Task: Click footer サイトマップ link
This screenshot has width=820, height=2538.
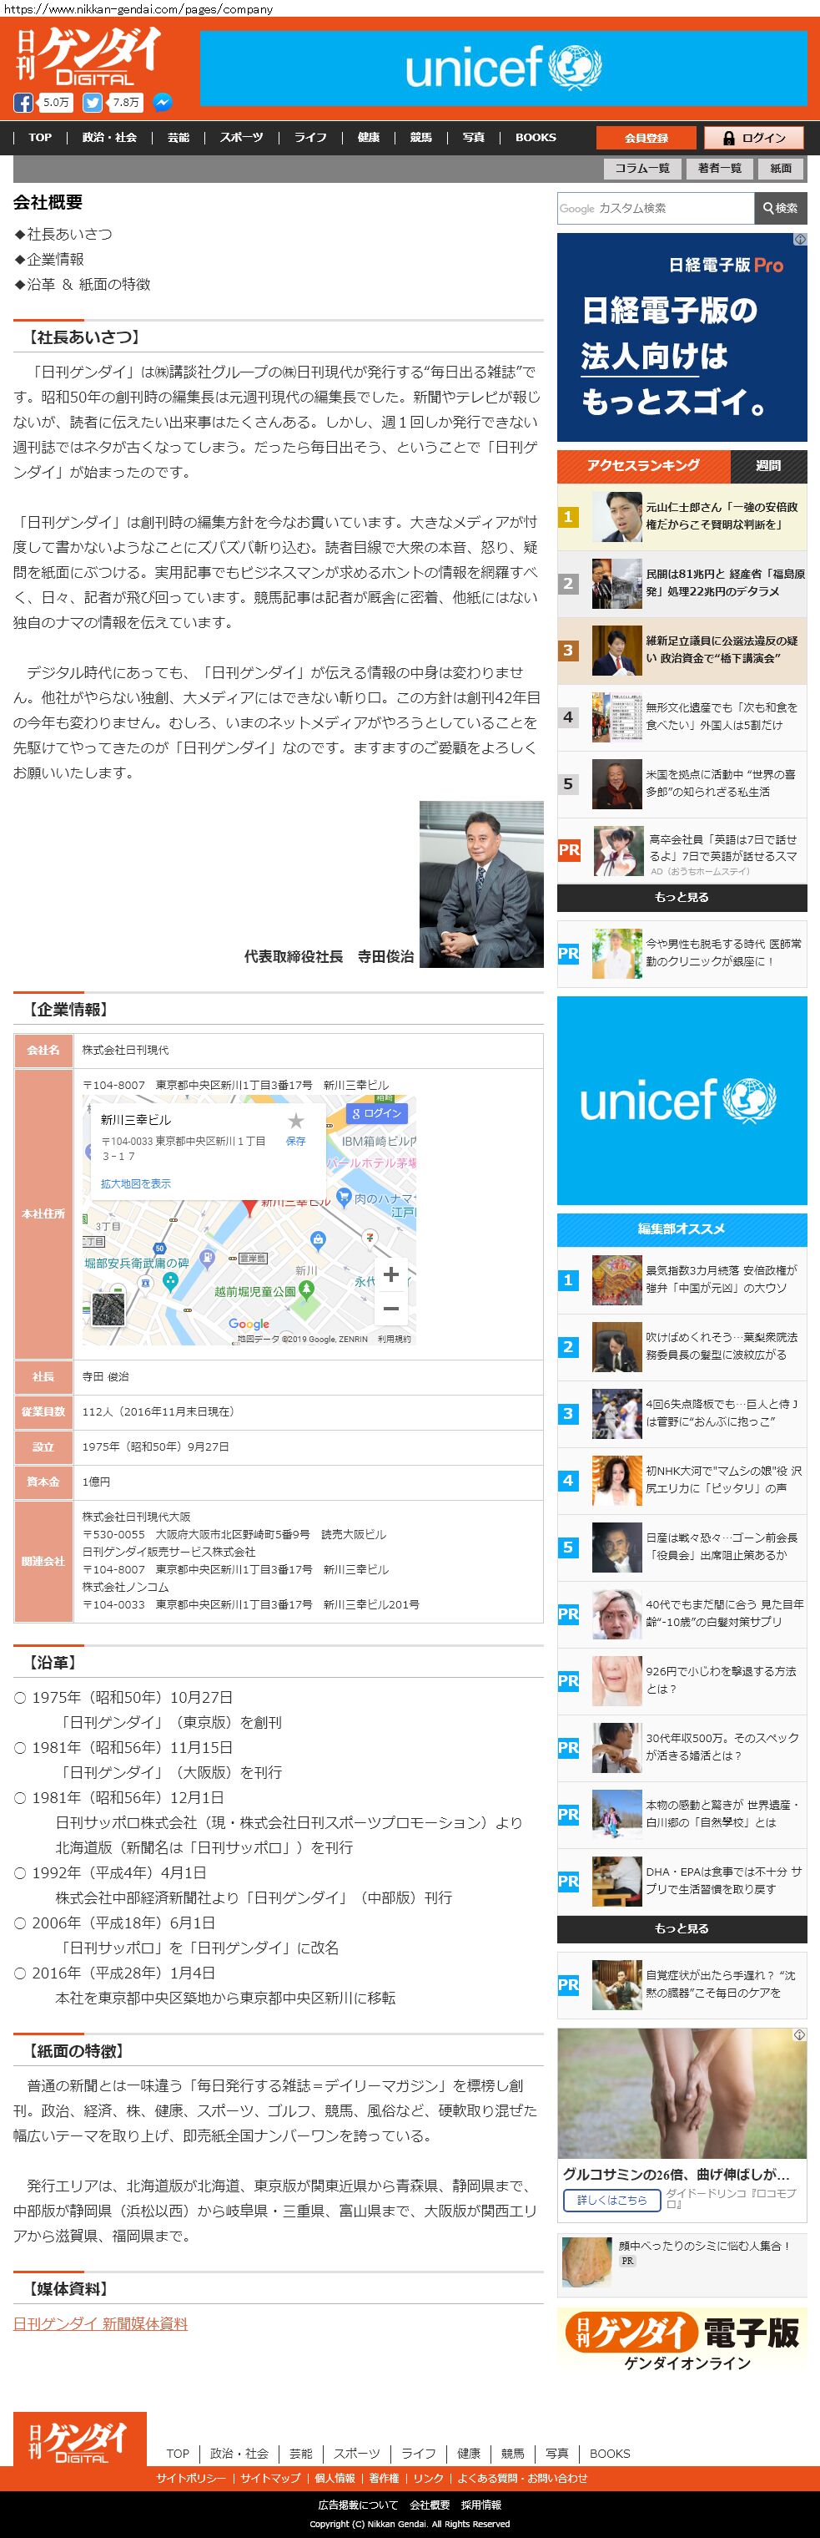Action: pos(271,2478)
